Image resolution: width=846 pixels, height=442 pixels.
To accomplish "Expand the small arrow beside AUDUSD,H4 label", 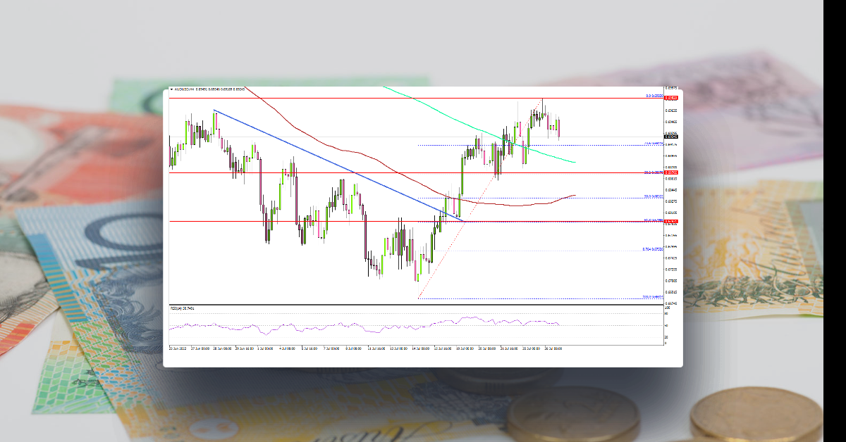I will (x=171, y=89).
